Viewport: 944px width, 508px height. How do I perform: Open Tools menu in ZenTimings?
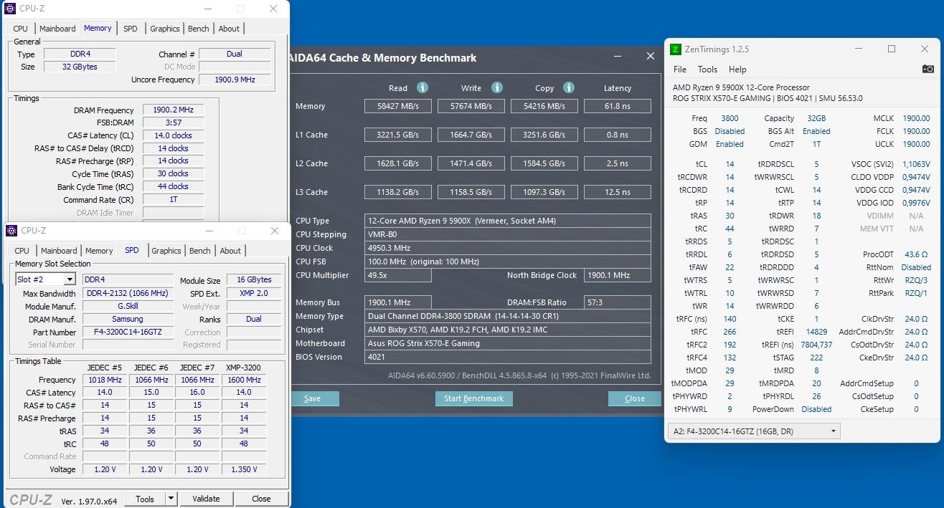707,70
